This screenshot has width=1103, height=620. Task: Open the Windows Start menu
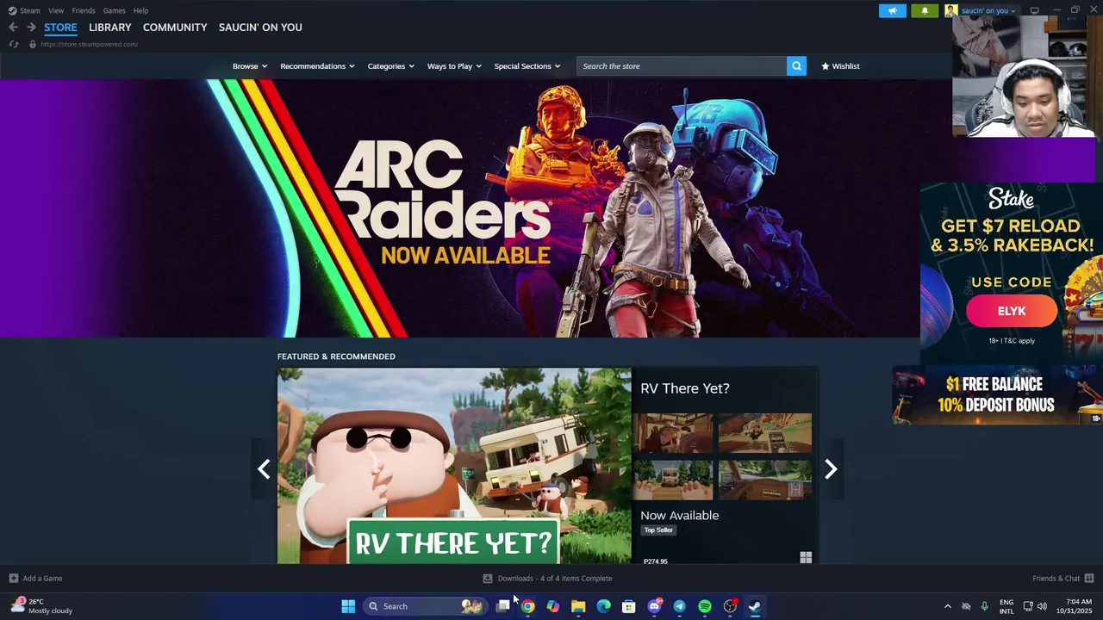(x=348, y=606)
